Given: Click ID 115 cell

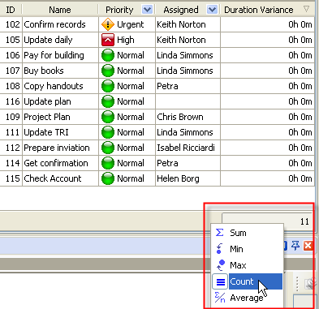Looking at the screenshot, I should click(13, 178).
